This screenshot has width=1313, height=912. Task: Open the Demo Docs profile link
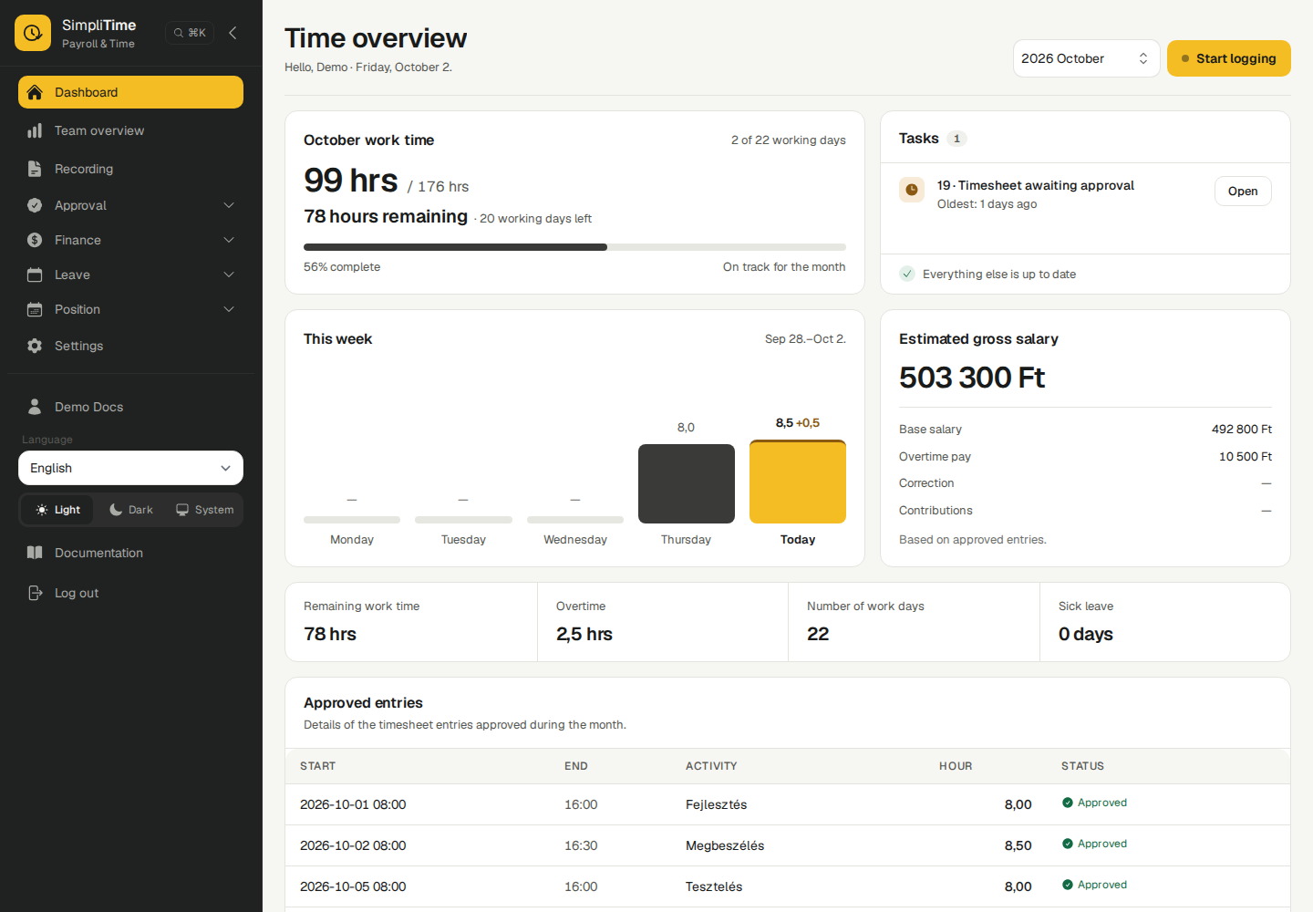(x=130, y=407)
